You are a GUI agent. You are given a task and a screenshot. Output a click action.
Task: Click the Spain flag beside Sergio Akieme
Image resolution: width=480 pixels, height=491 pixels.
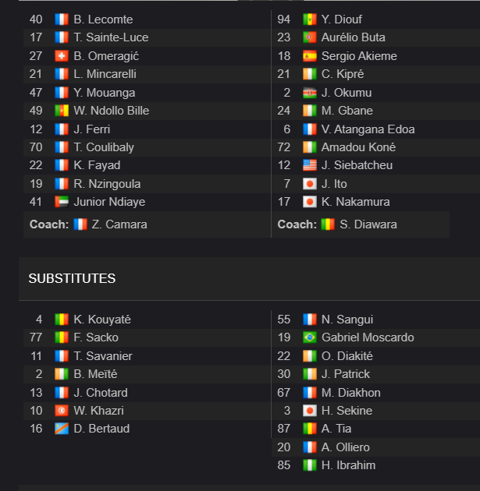click(x=309, y=56)
